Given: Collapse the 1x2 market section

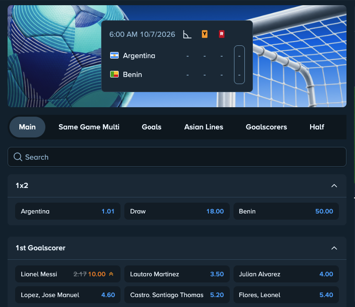Looking at the screenshot, I should (x=334, y=186).
